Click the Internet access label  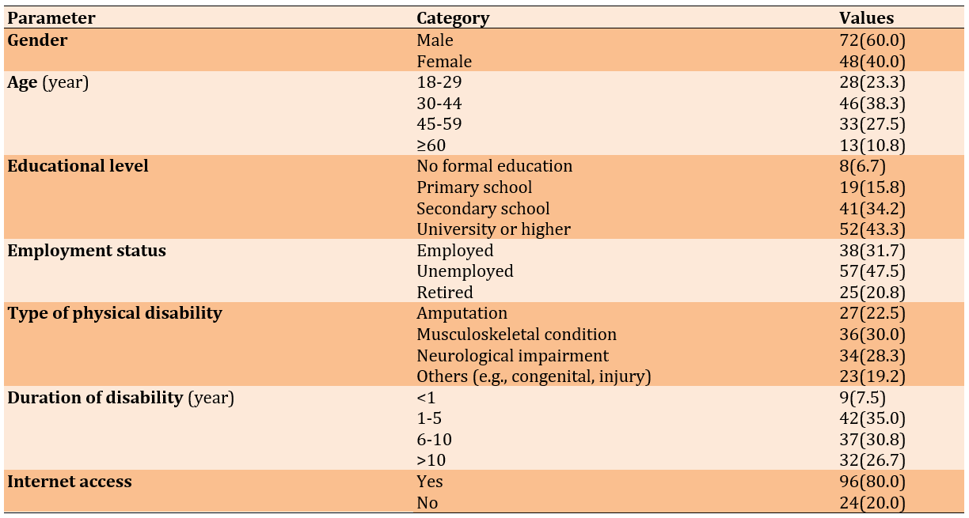(70, 482)
